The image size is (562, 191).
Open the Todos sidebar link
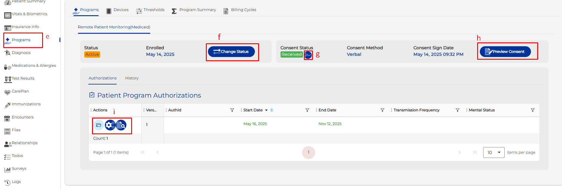[17, 156]
